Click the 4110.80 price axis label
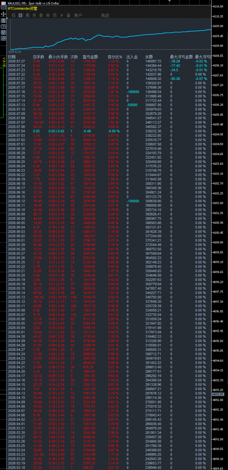228x470 pixels. pyautogui.click(x=217, y=7)
